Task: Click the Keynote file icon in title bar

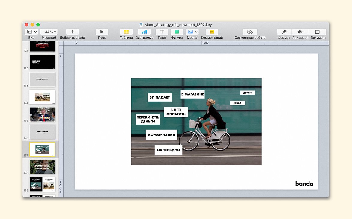Action: click(x=141, y=24)
